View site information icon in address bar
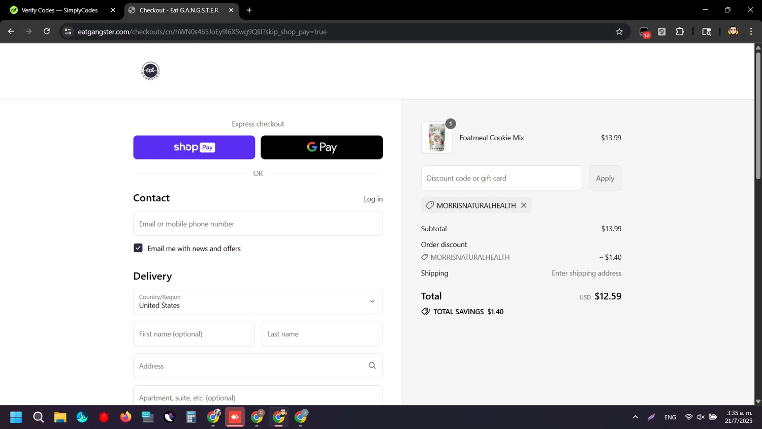 point(68,32)
